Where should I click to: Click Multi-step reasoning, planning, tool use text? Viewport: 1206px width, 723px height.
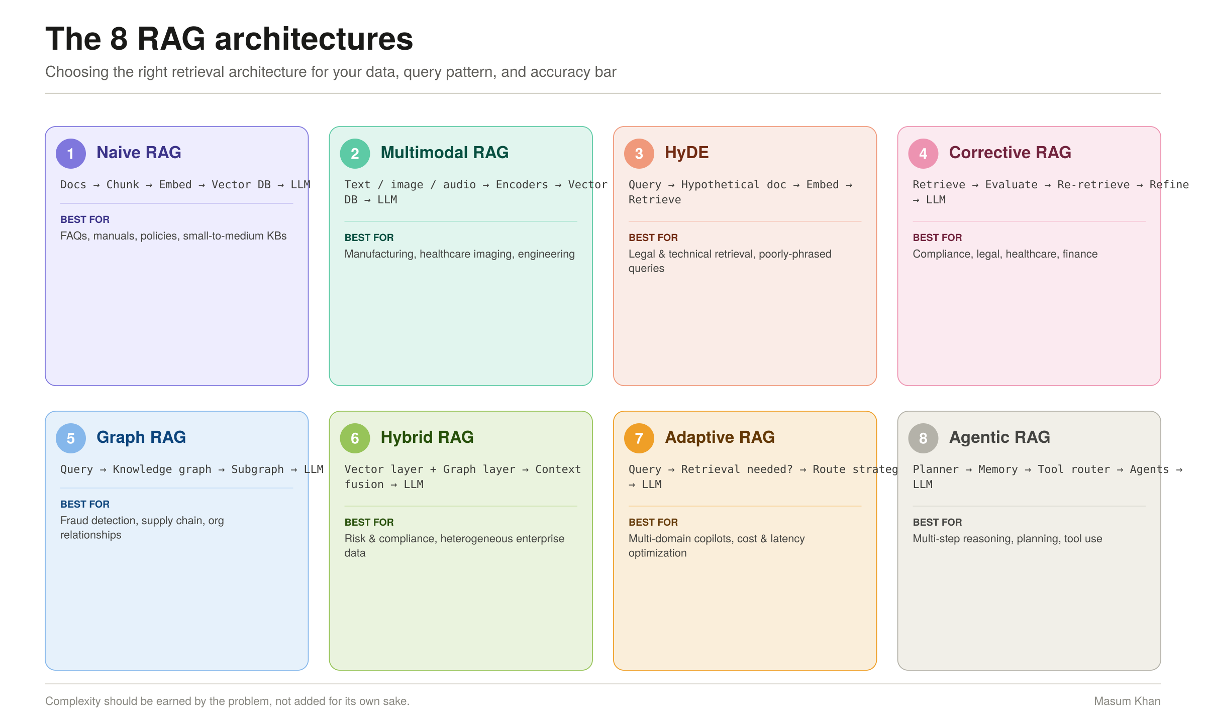click(1008, 539)
